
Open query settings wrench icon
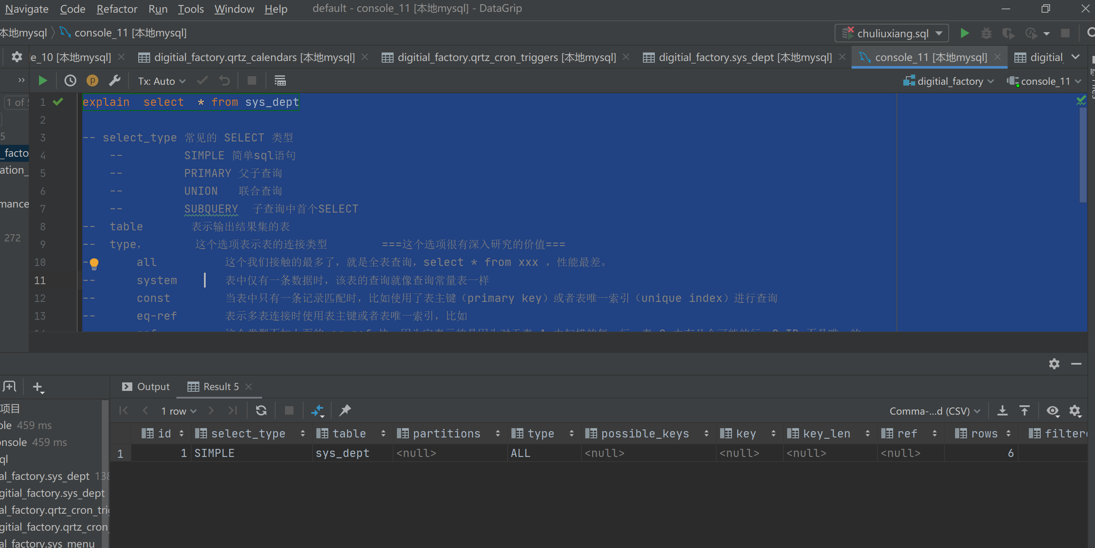click(115, 80)
